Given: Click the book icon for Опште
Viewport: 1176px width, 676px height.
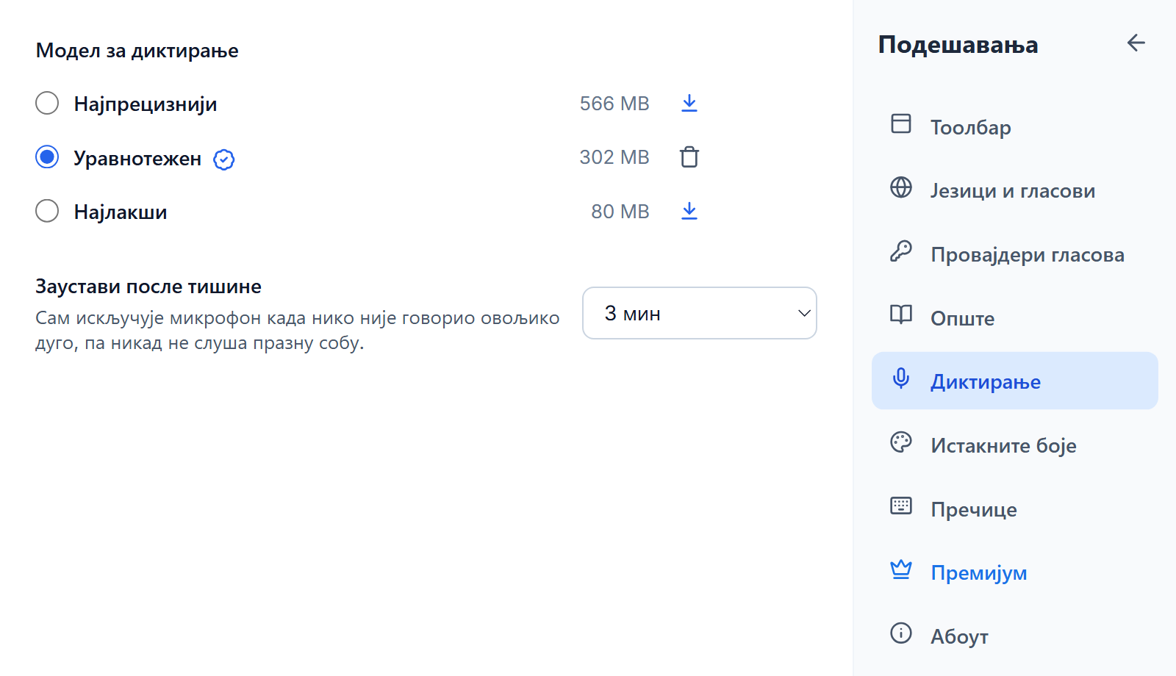Looking at the screenshot, I should (x=900, y=314).
